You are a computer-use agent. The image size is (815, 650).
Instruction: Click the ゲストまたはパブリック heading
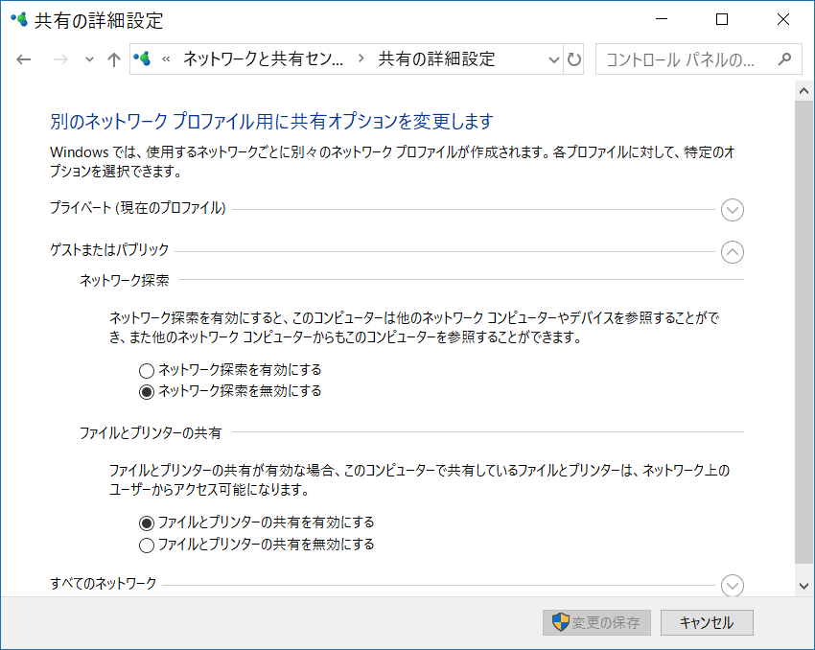point(109,250)
